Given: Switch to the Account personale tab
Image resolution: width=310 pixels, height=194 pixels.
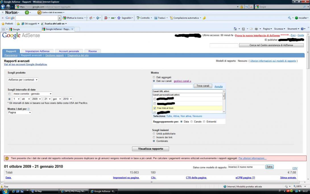Looking at the screenshot, I should [x=69, y=51].
